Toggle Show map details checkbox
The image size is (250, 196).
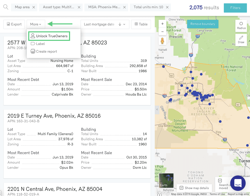click(181, 188)
